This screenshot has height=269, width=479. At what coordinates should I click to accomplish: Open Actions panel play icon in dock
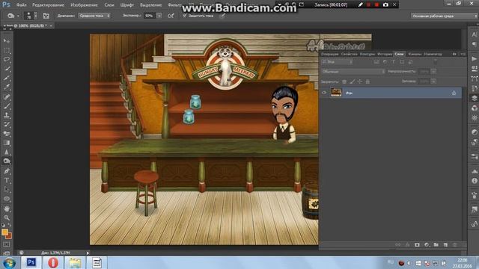(474, 58)
